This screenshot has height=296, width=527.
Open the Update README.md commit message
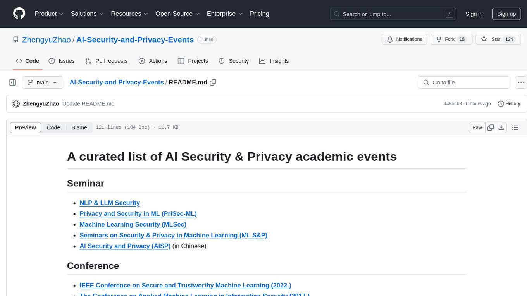(x=88, y=104)
